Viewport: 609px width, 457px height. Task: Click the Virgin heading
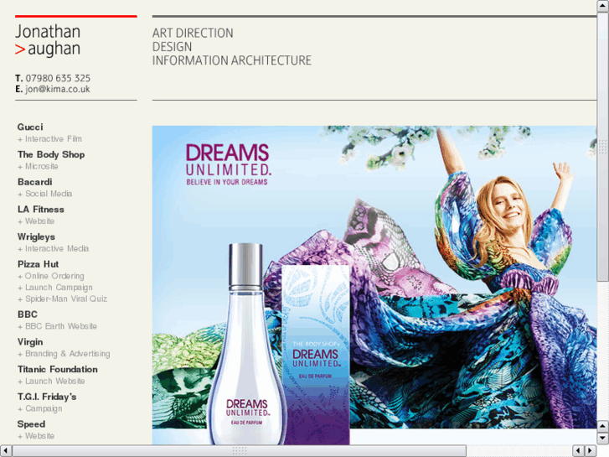coord(30,342)
